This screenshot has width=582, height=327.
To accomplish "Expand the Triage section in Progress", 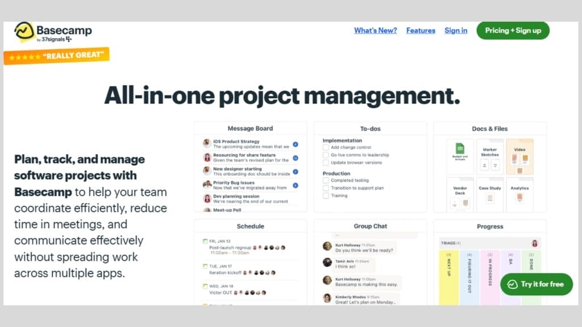I will pos(449,243).
